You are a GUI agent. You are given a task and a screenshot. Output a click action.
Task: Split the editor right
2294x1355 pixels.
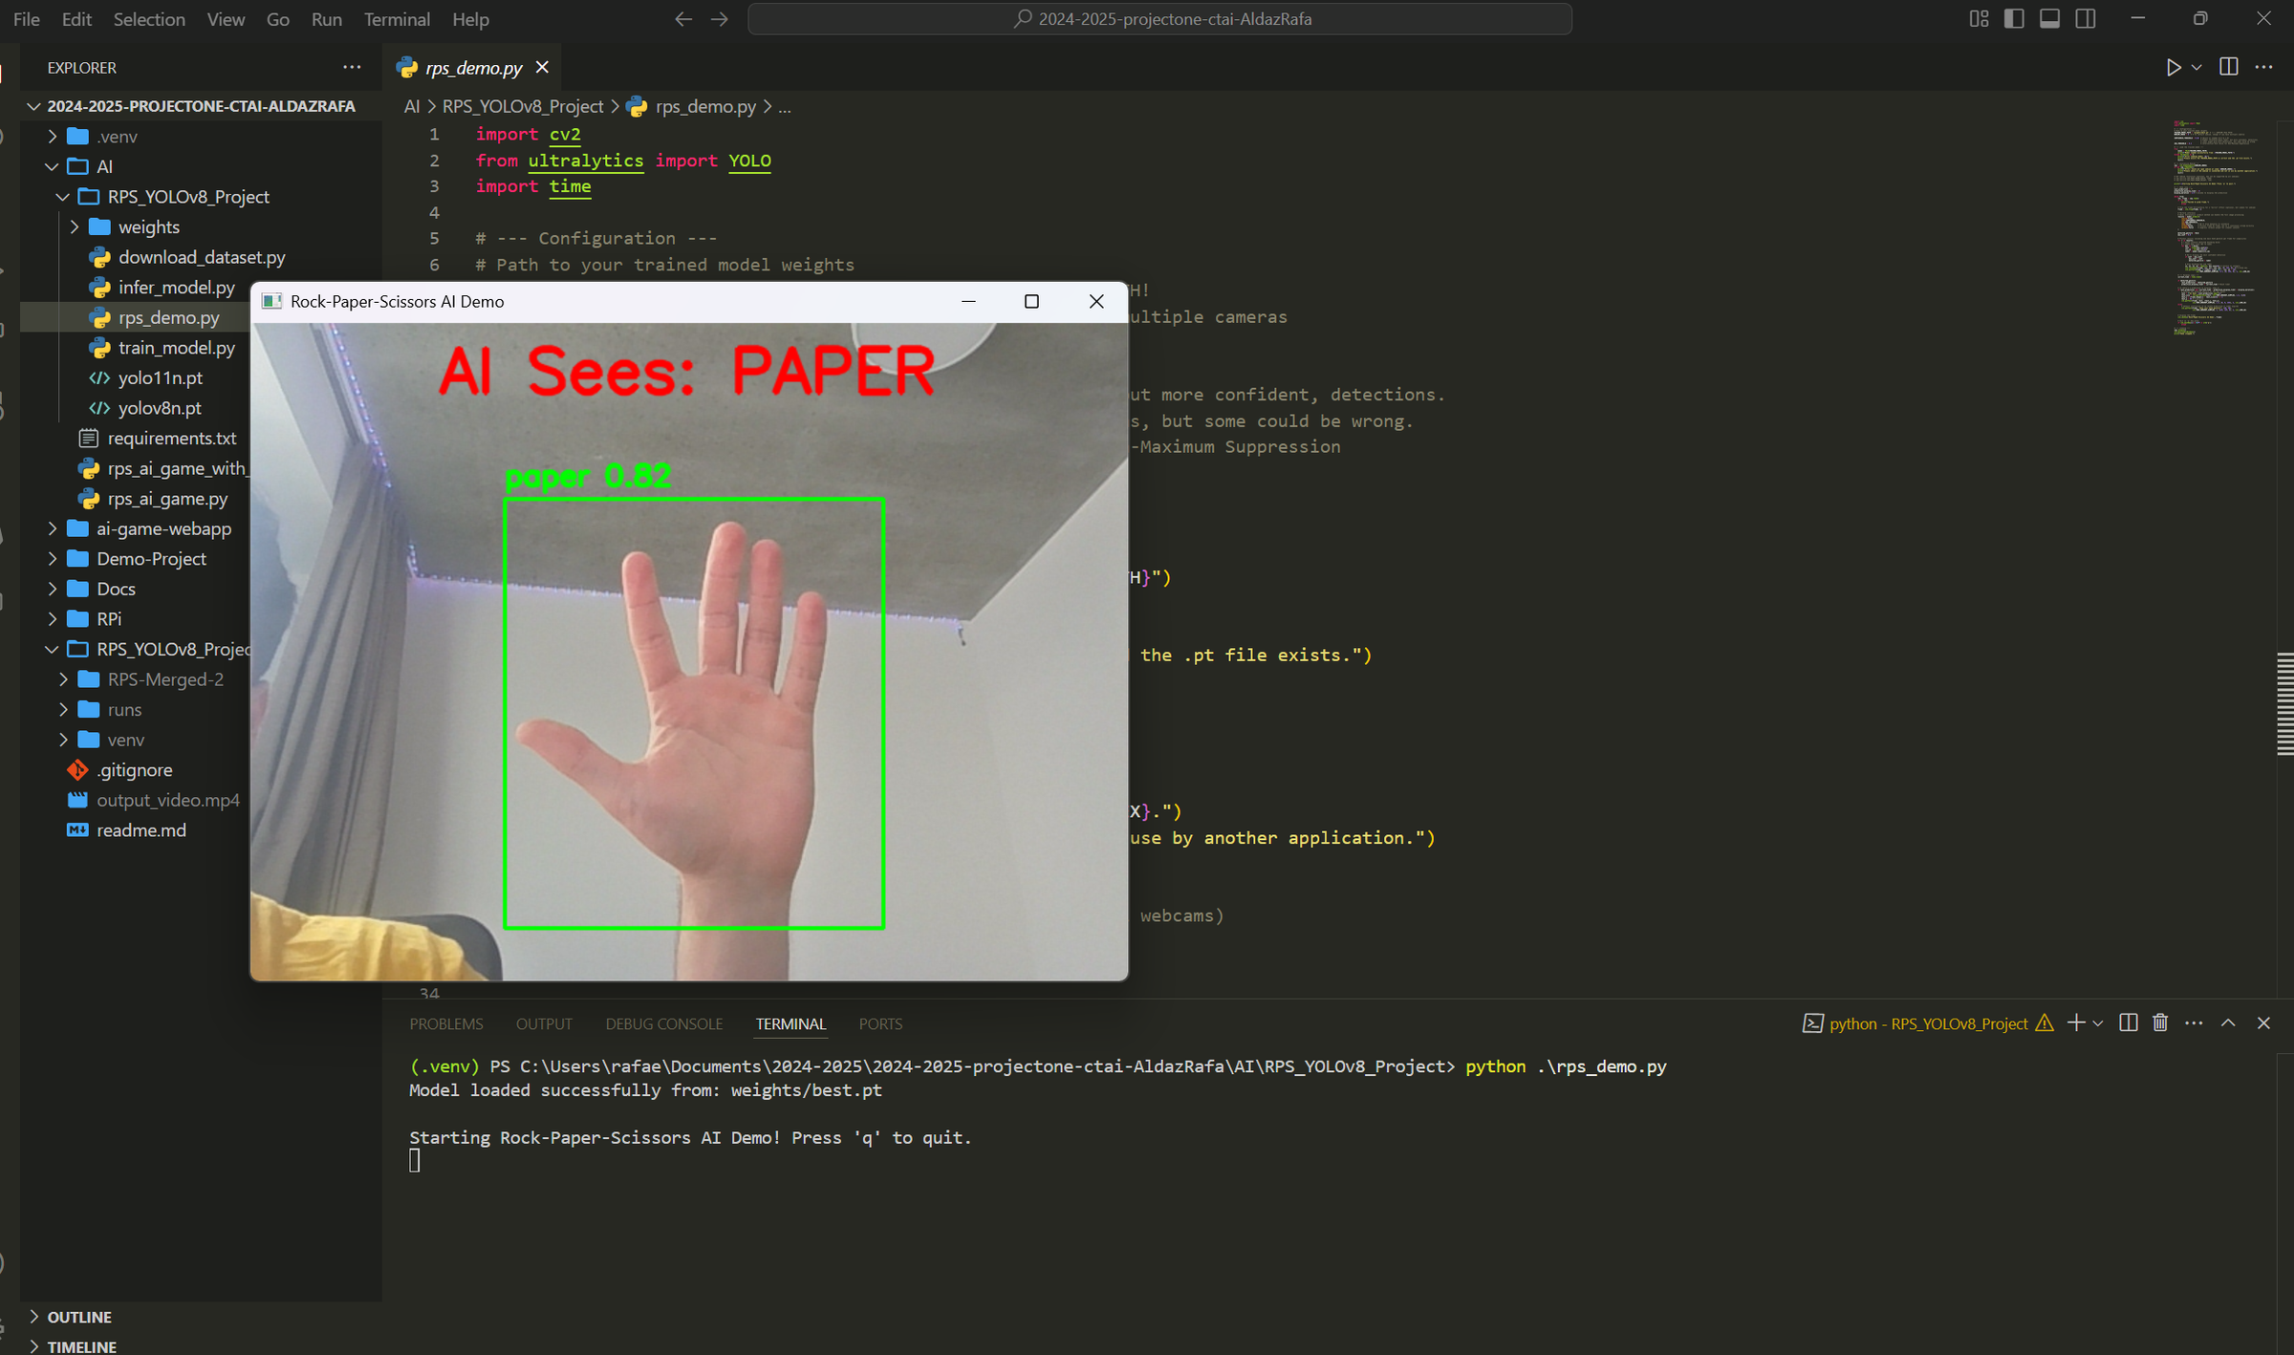pos(2229,67)
